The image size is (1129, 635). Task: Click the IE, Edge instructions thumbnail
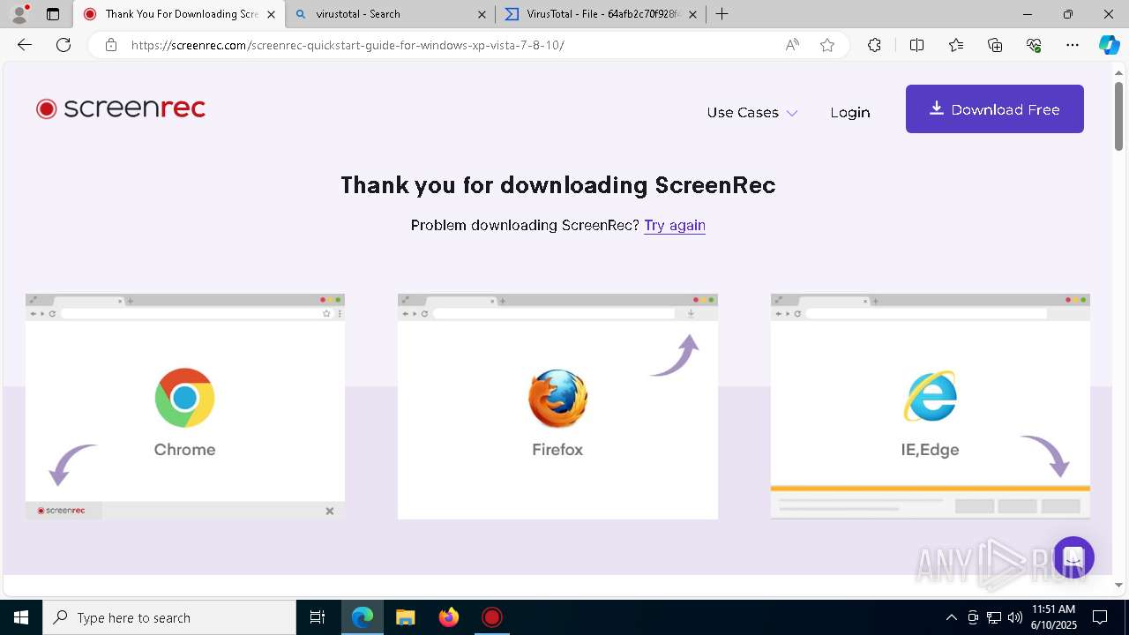[931, 407]
